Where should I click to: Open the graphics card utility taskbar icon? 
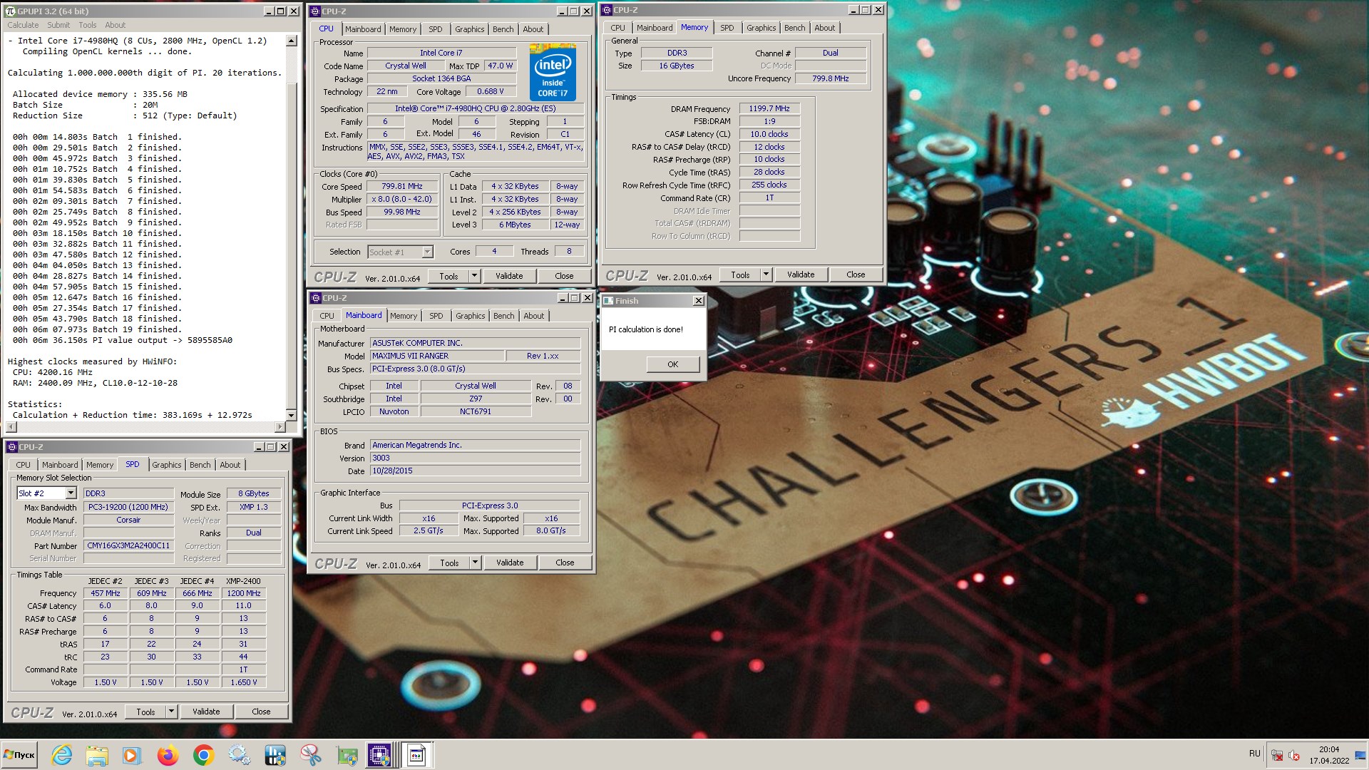click(347, 755)
